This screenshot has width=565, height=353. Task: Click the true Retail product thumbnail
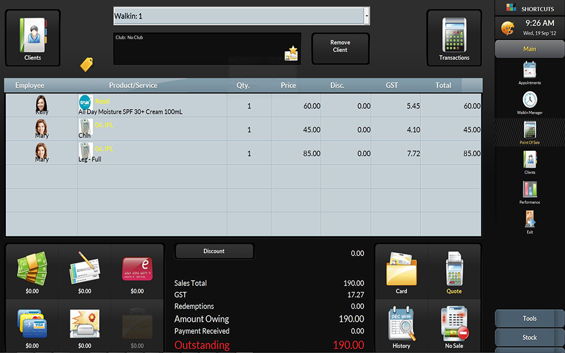86,102
